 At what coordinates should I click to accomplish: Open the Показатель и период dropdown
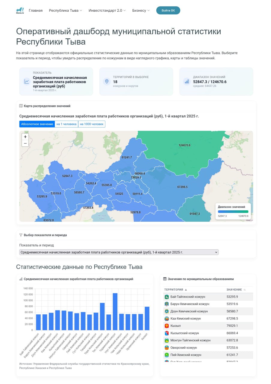point(119,252)
